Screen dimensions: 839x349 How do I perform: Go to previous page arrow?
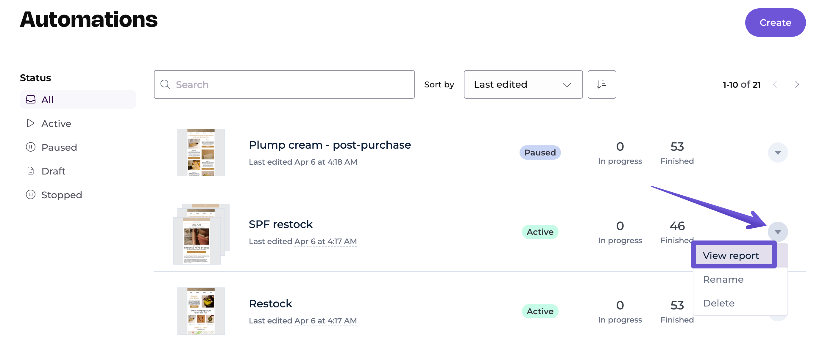(774, 84)
